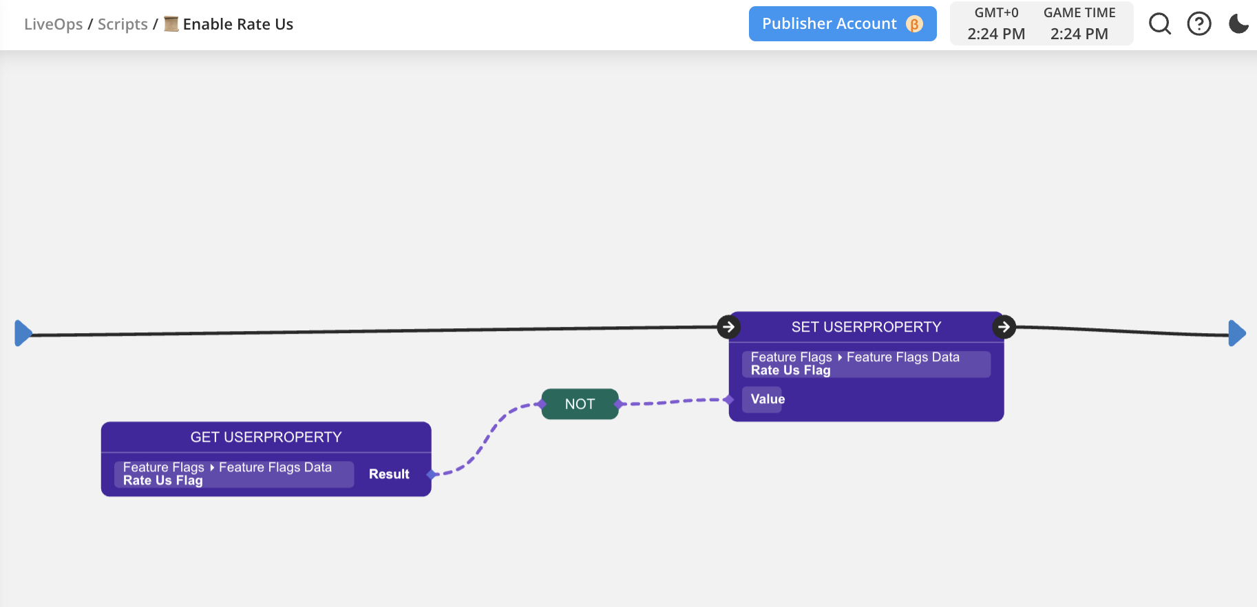Open property selector in GET USERPROPERTY node
The width and height of the screenshot is (1257, 607).
pos(233,474)
